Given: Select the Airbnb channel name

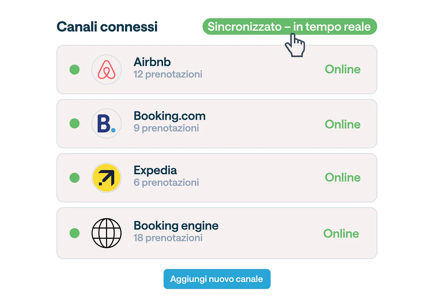Looking at the screenshot, I should [152, 62].
